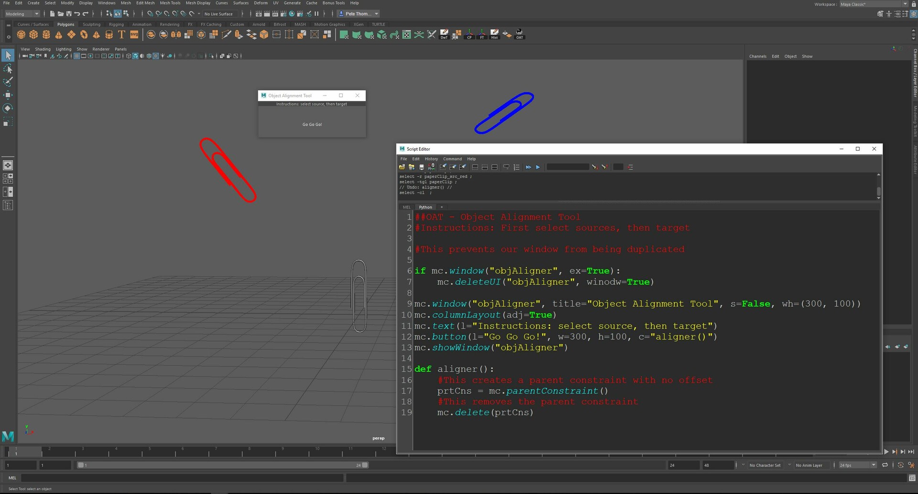
Task: Toggle isolate select in the viewport panel bar
Action: [212, 56]
